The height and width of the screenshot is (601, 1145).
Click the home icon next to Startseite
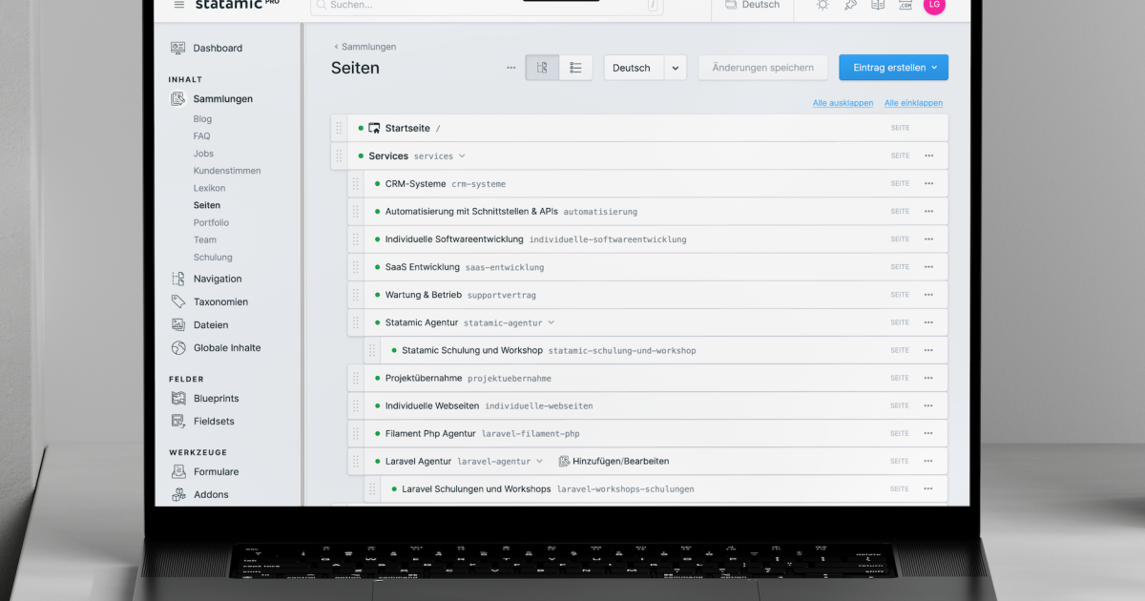(x=374, y=128)
